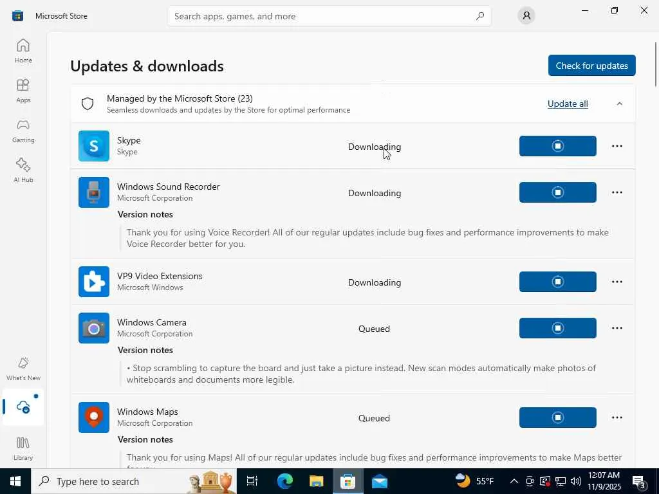
Task: Click the Windows Sound Recorder title
Action: [169, 187]
